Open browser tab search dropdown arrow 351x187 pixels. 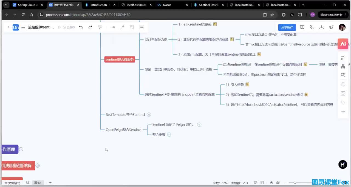point(6,5)
